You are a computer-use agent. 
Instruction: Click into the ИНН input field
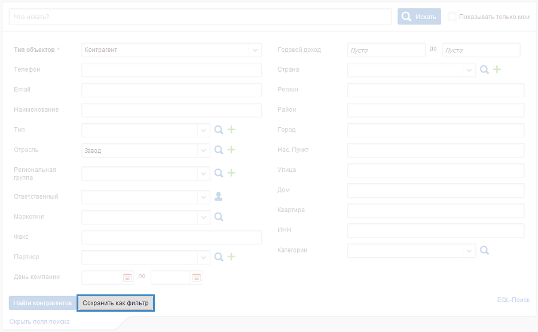click(435, 230)
